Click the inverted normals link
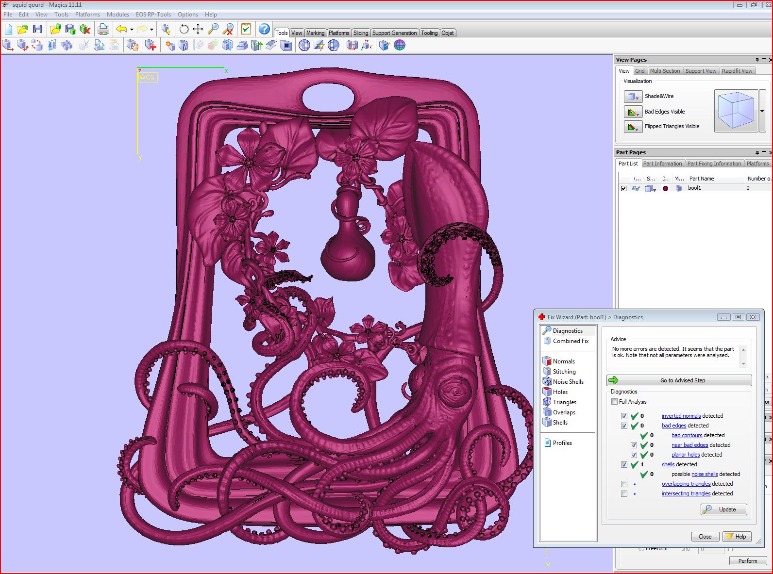The width and height of the screenshot is (773, 574). (681, 416)
